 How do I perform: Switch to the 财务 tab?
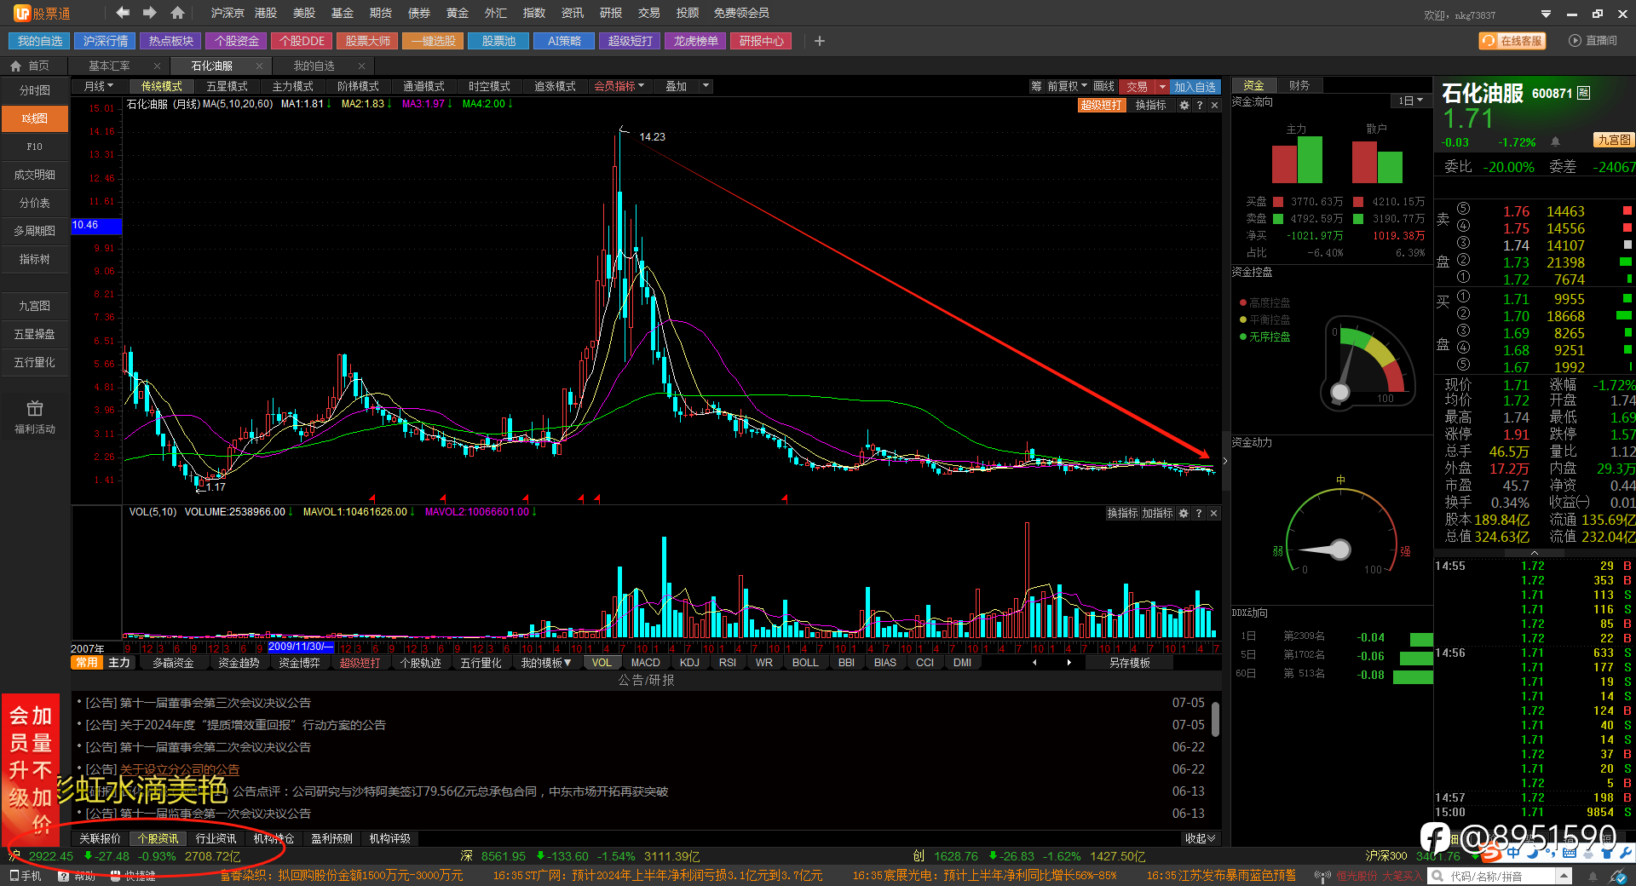coord(1299,85)
